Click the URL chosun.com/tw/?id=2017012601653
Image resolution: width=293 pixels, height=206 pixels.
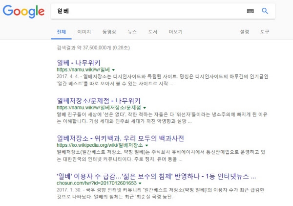tap(97, 183)
